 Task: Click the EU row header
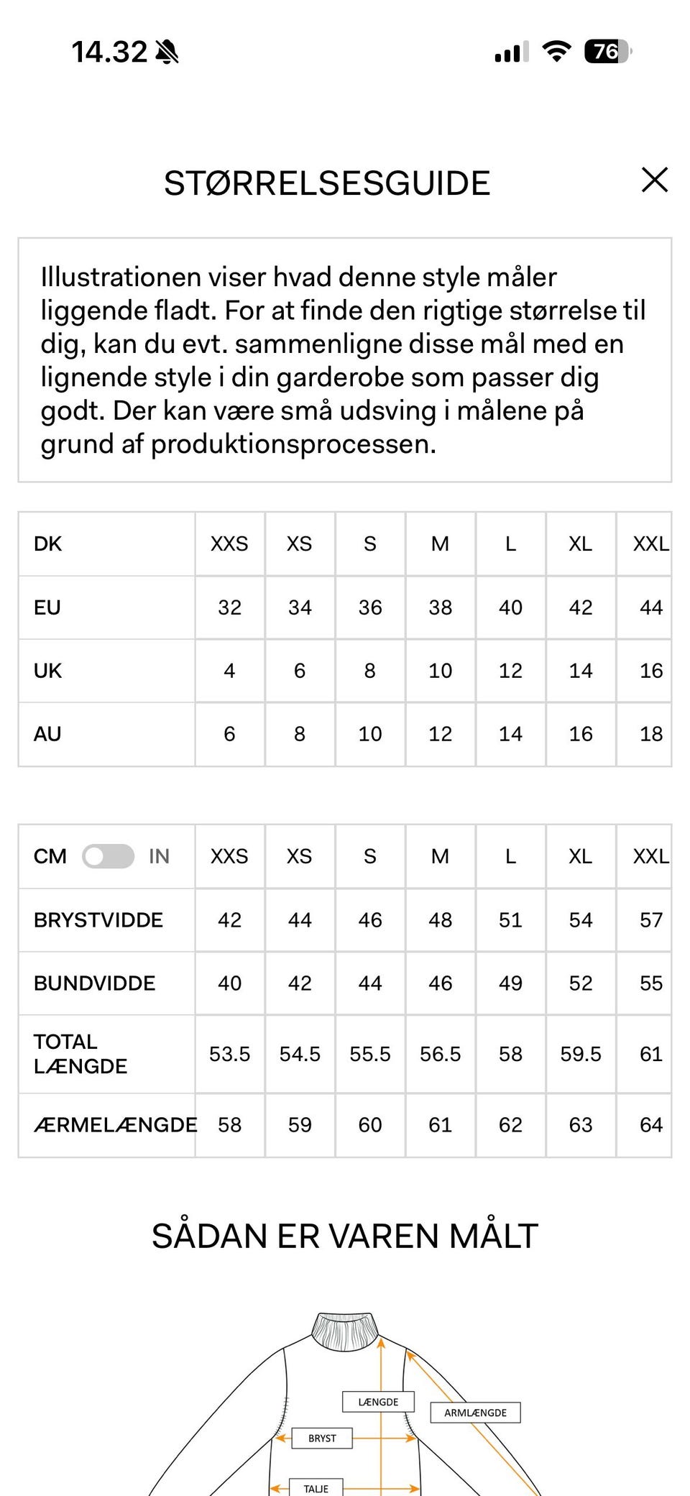pos(47,607)
